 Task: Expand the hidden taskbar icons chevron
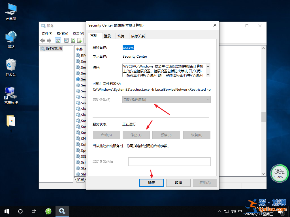(220, 211)
